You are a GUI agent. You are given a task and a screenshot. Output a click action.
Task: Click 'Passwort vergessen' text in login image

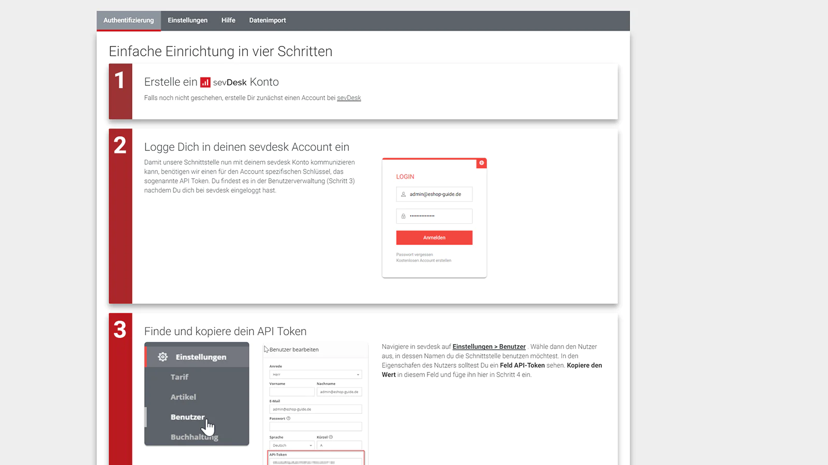(x=415, y=255)
